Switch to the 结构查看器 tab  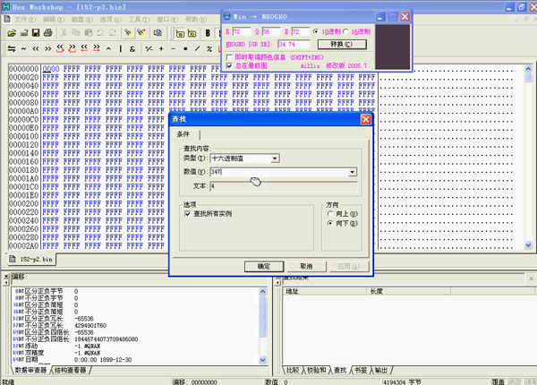[x=70, y=371]
